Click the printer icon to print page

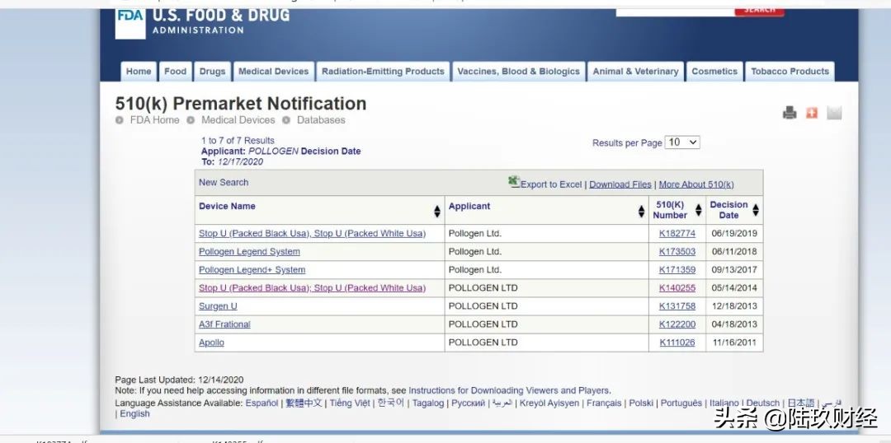pyautogui.click(x=790, y=113)
